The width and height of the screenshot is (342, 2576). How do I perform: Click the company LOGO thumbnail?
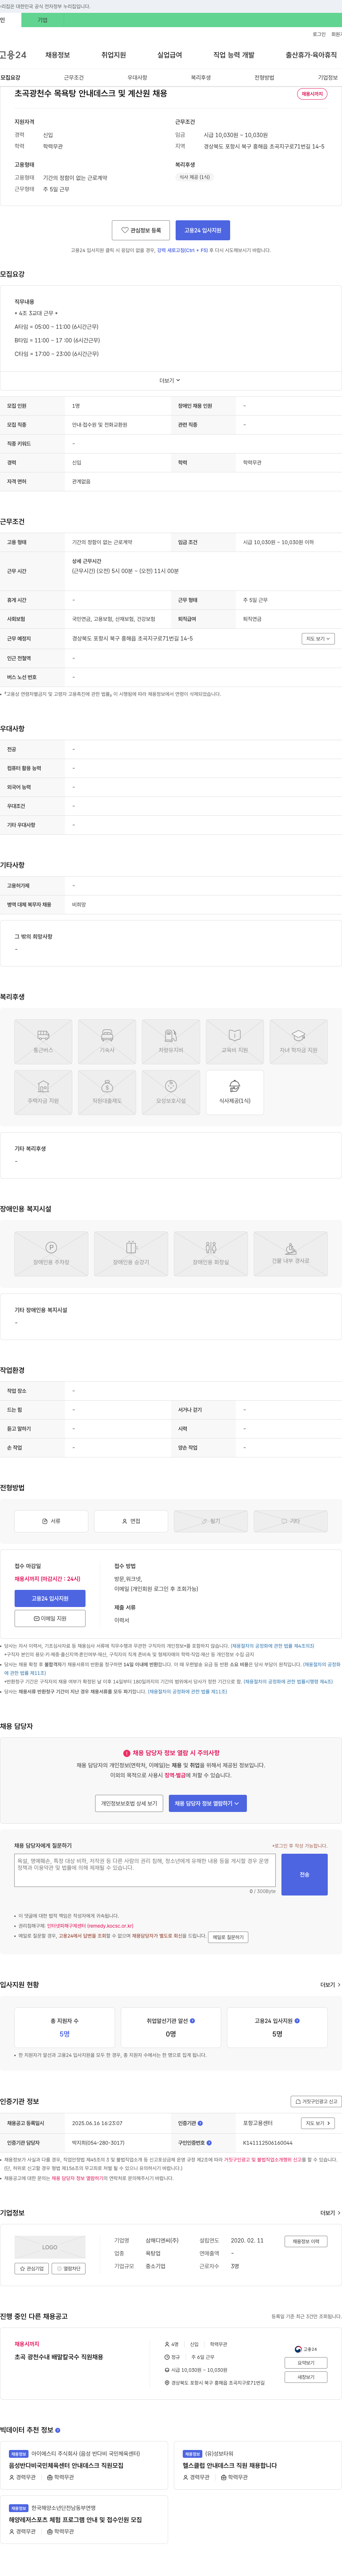pyautogui.click(x=50, y=2247)
